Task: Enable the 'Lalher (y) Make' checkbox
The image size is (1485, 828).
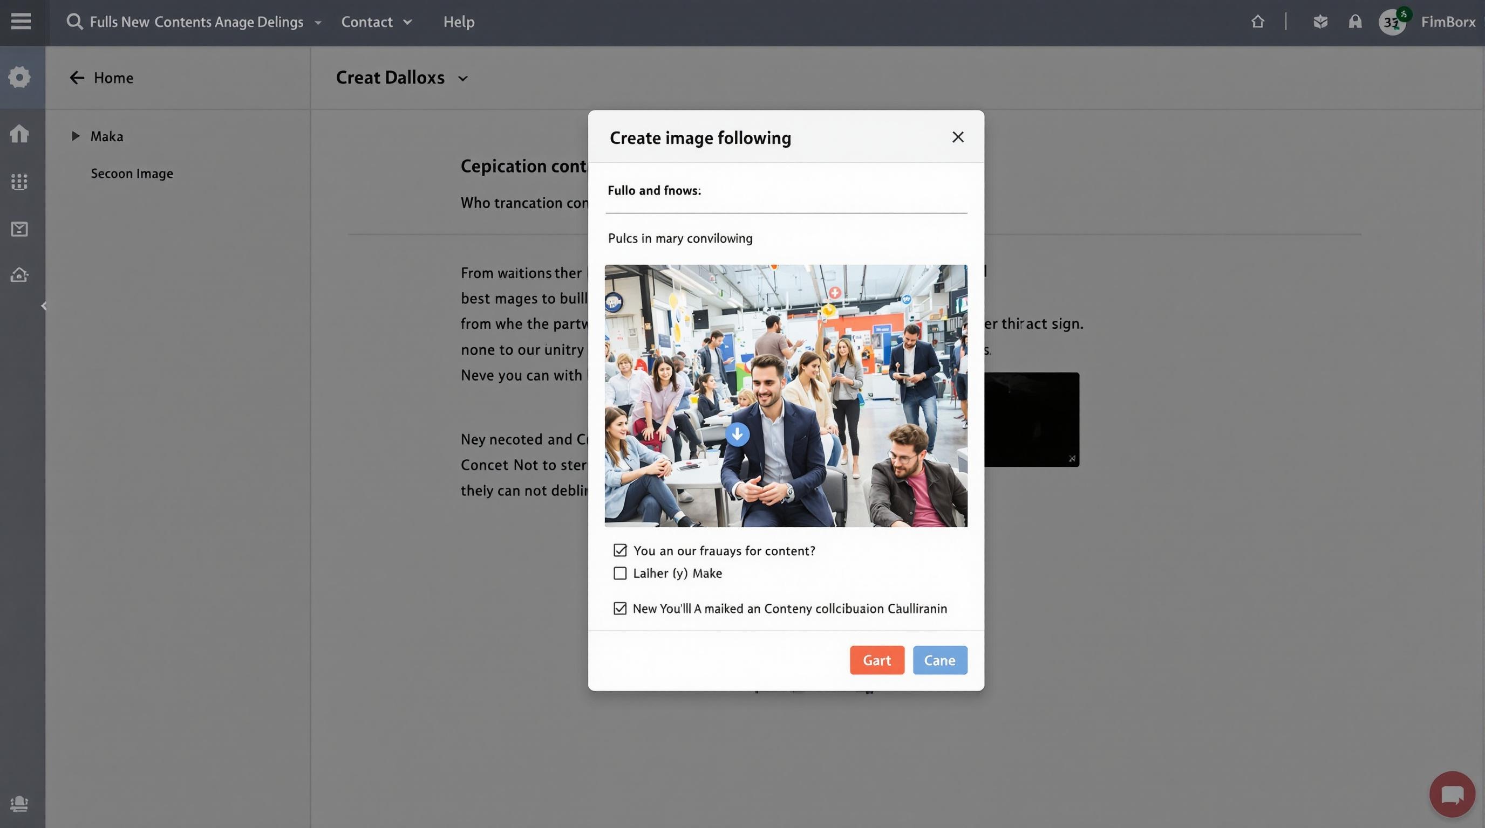Action: (x=619, y=574)
